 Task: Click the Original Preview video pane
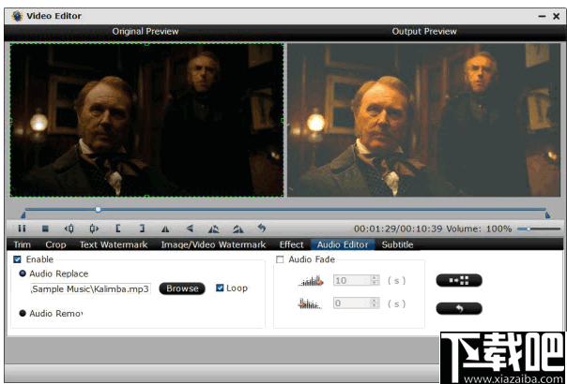coord(146,120)
